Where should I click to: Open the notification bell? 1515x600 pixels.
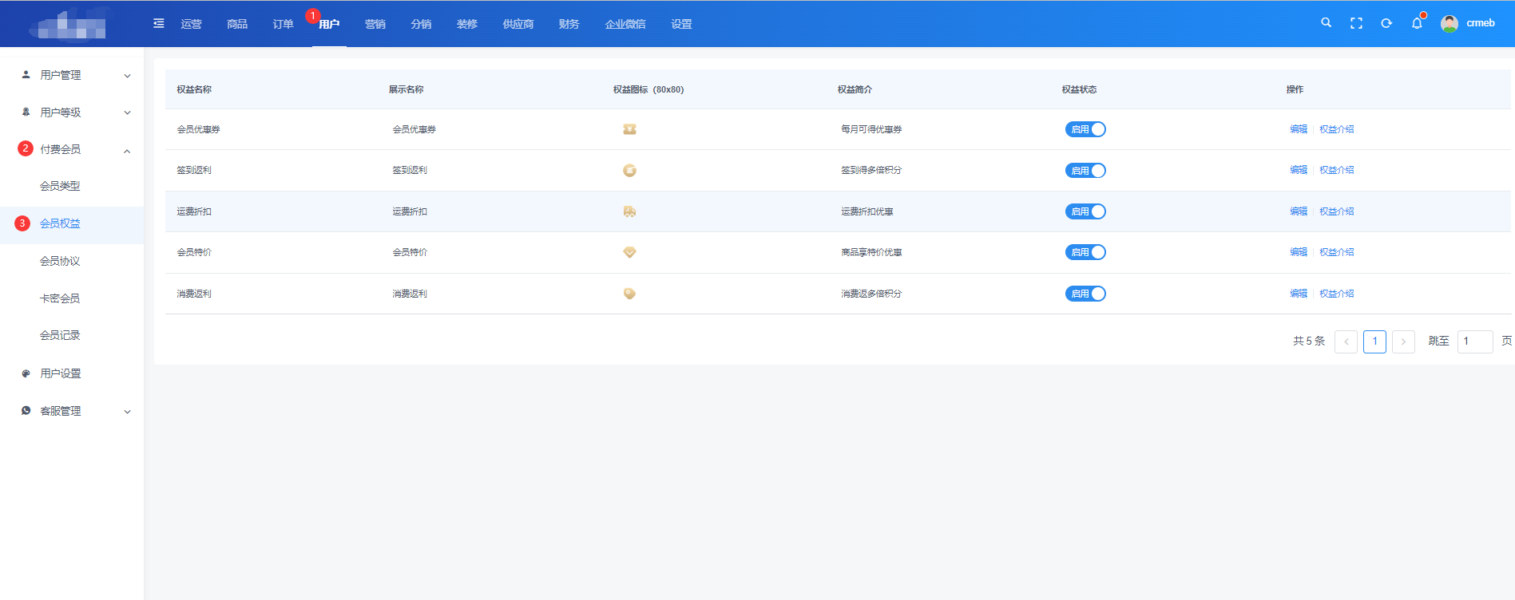point(1417,23)
